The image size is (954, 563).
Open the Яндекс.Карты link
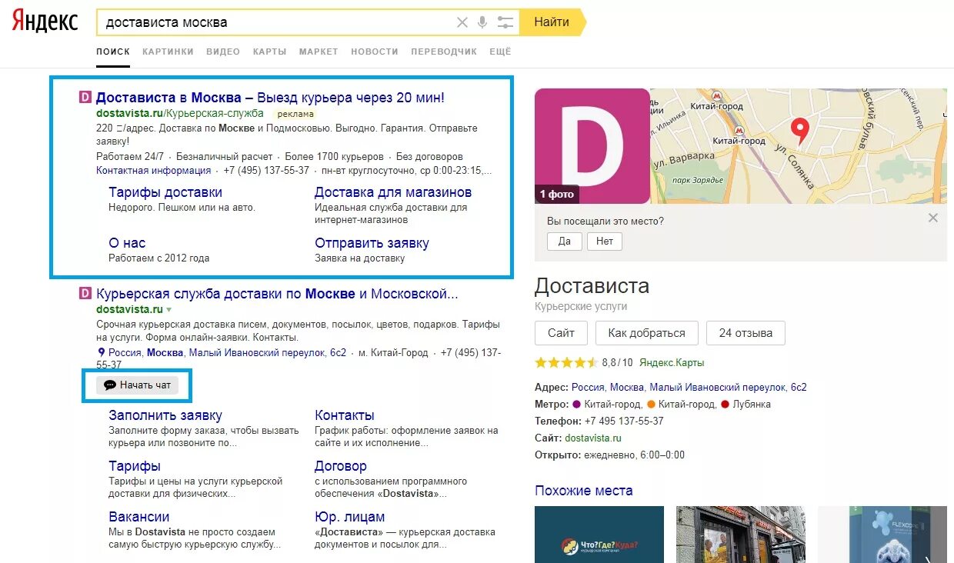pos(672,362)
